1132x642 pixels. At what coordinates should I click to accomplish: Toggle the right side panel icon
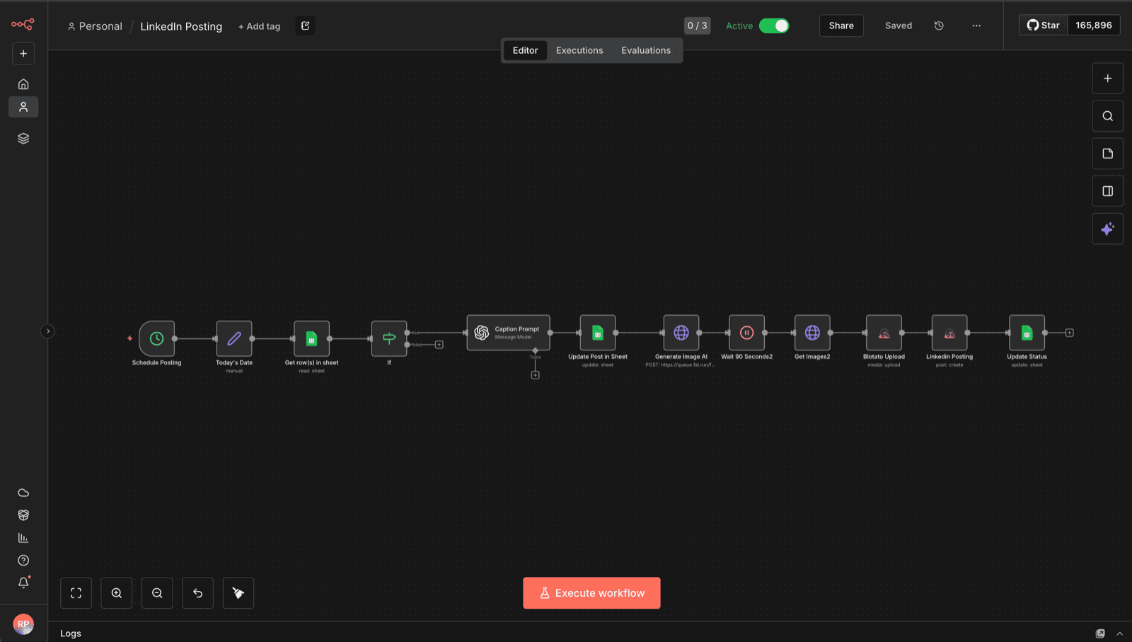(x=1107, y=191)
